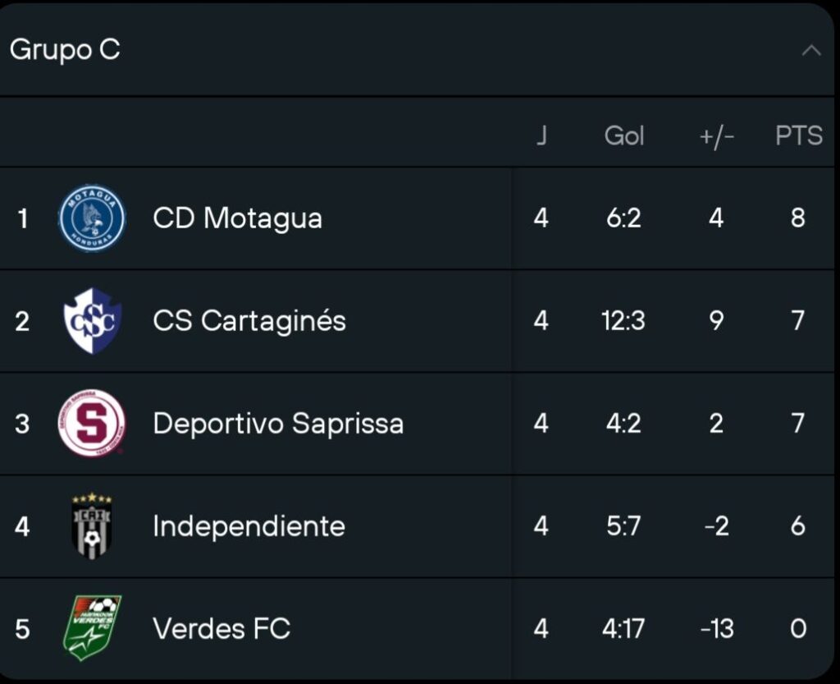Collapse the Grupo C section chevron
This screenshot has height=684, width=840.
pos(810,51)
